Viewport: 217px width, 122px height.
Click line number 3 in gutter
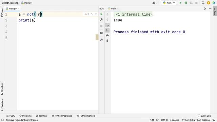point(6,26)
